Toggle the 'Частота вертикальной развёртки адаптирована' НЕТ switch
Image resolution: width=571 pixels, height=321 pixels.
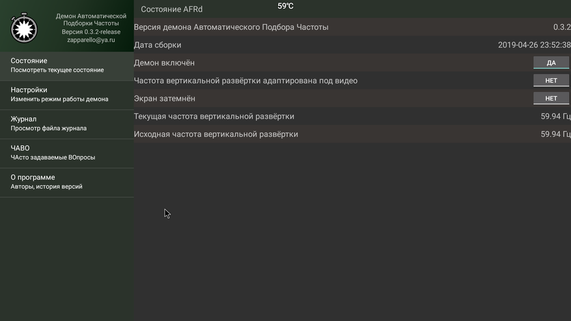551,81
